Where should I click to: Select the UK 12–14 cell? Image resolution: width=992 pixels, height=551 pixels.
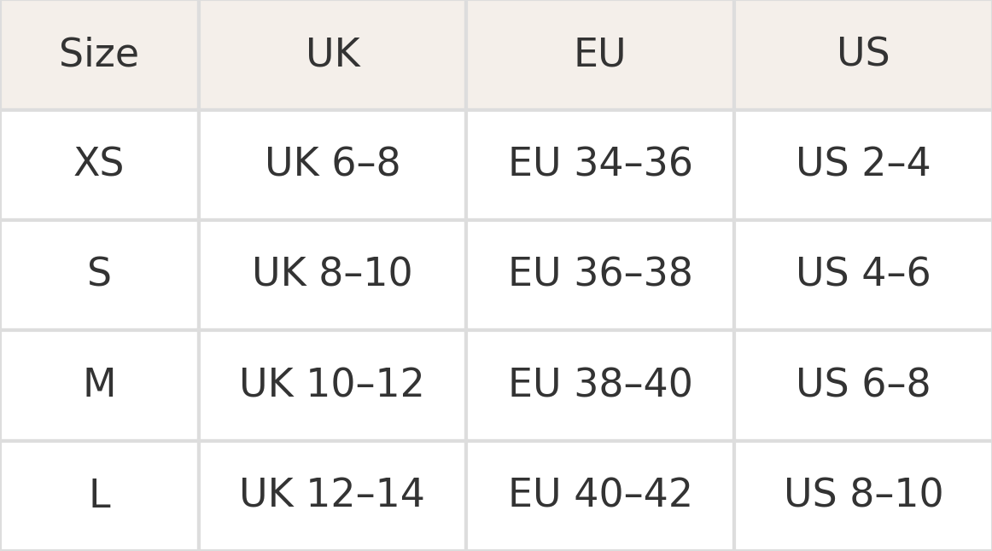(x=332, y=495)
